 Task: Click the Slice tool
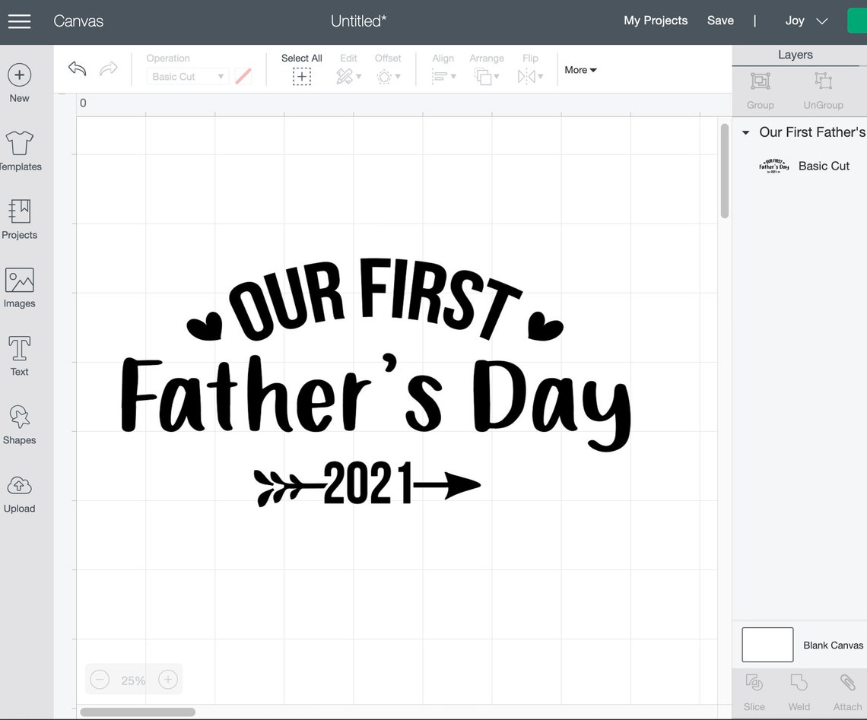point(754,693)
